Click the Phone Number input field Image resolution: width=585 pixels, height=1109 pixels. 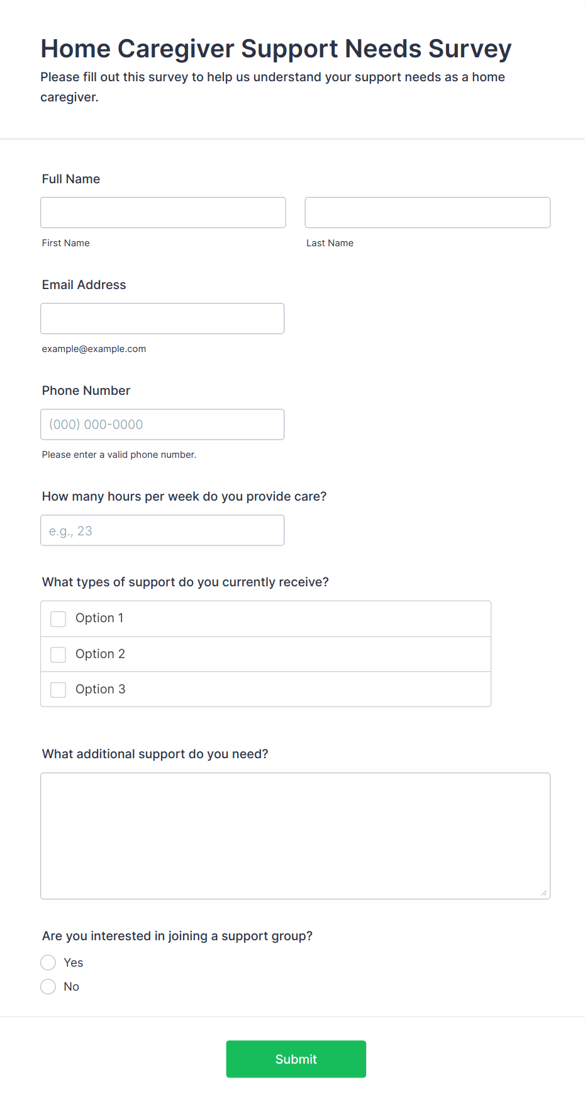(162, 424)
